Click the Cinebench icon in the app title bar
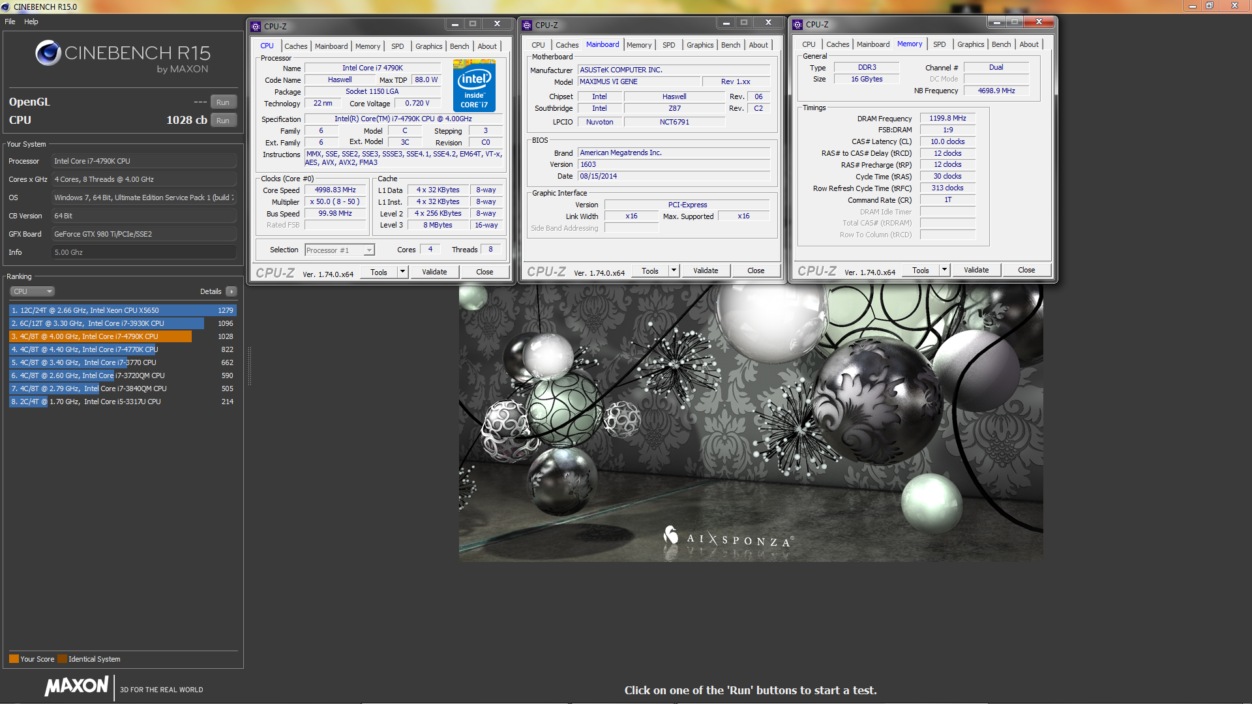1252x704 pixels. [6, 7]
